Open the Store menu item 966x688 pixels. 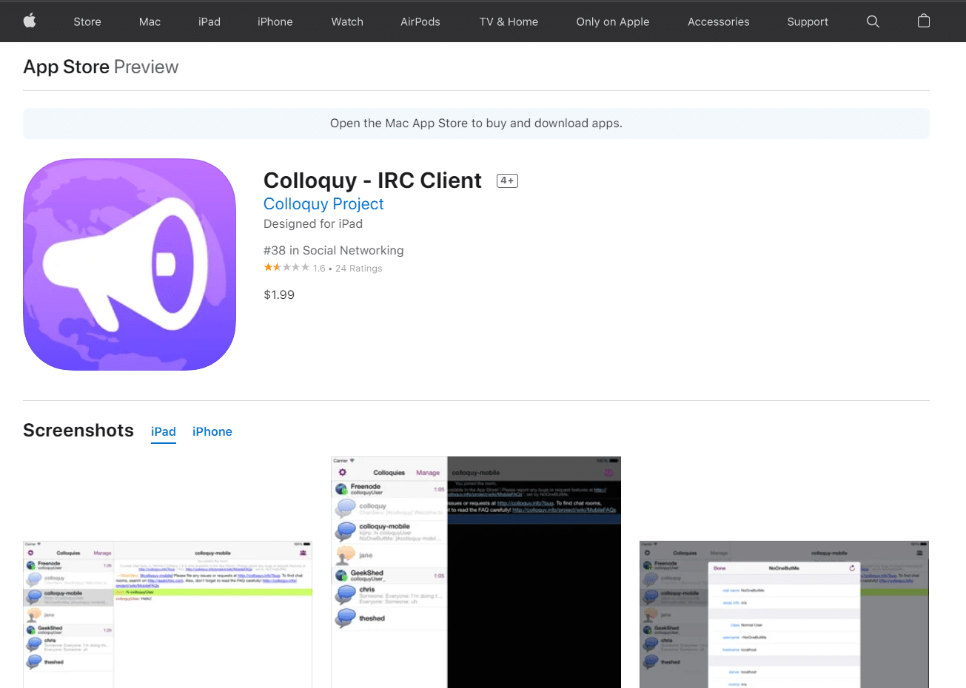point(87,21)
